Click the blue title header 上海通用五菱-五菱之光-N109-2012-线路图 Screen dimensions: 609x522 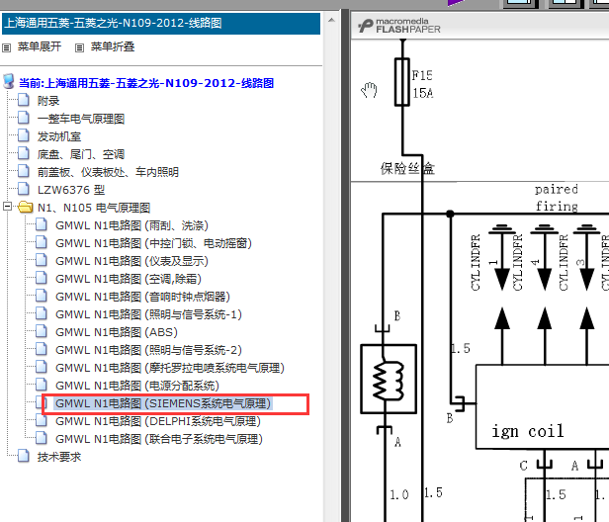point(161,24)
